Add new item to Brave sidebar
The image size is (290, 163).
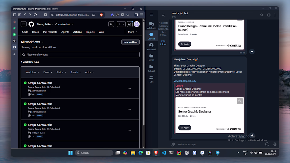click(14, 54)
